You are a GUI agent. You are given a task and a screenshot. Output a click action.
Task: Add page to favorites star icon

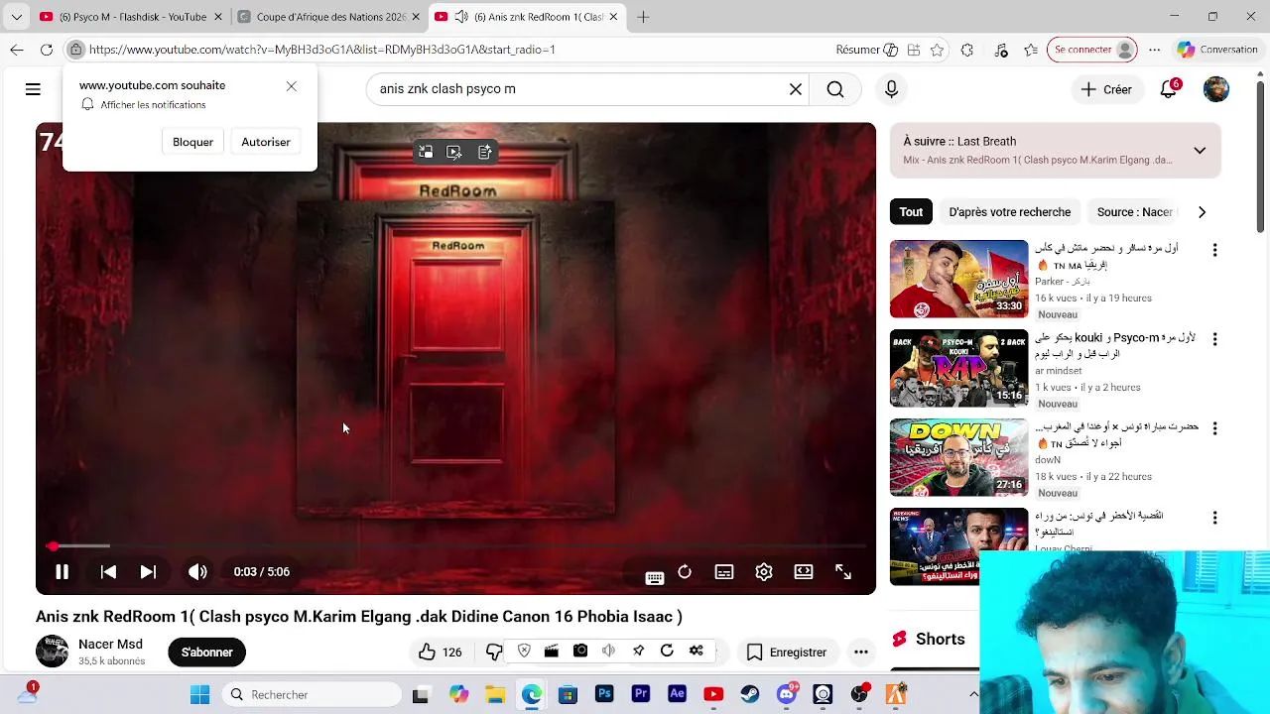(x=937, y=50)
